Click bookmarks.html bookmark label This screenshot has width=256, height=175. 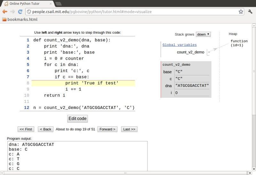coord(22,20)
